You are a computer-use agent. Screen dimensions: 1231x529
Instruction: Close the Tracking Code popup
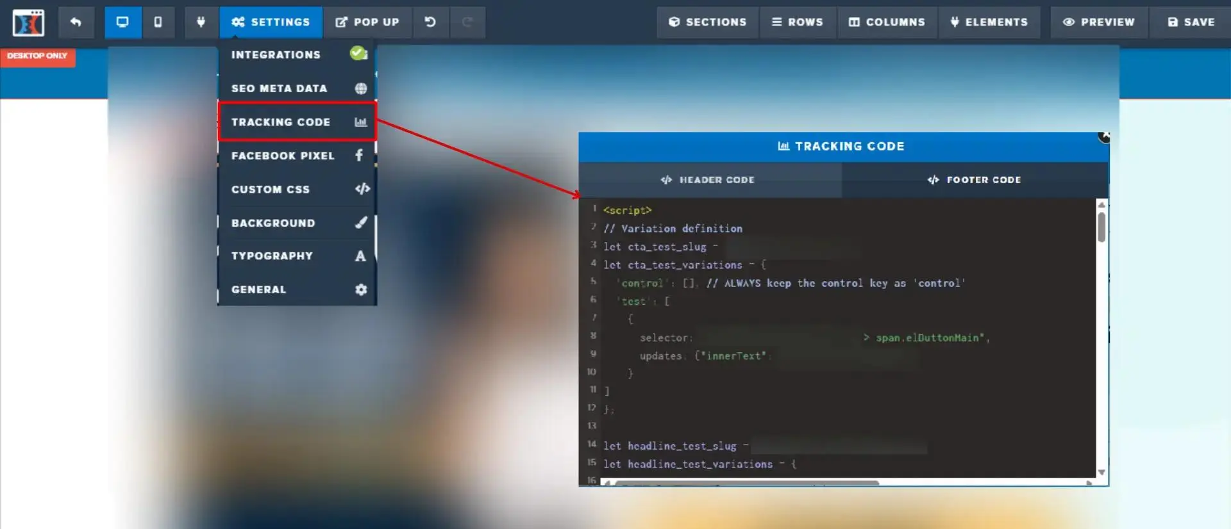click(1104, 136)
